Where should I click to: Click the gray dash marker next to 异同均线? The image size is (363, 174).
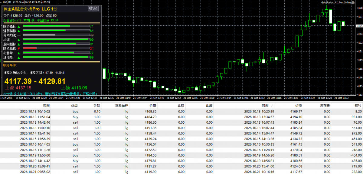pos(19,35)
